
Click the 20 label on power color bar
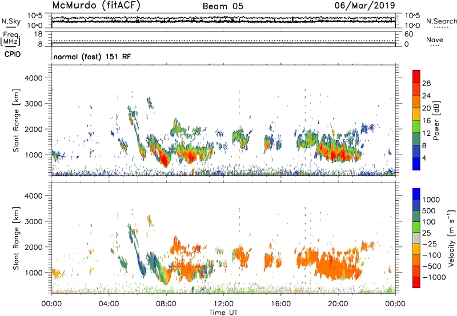(x=426, y=108)
